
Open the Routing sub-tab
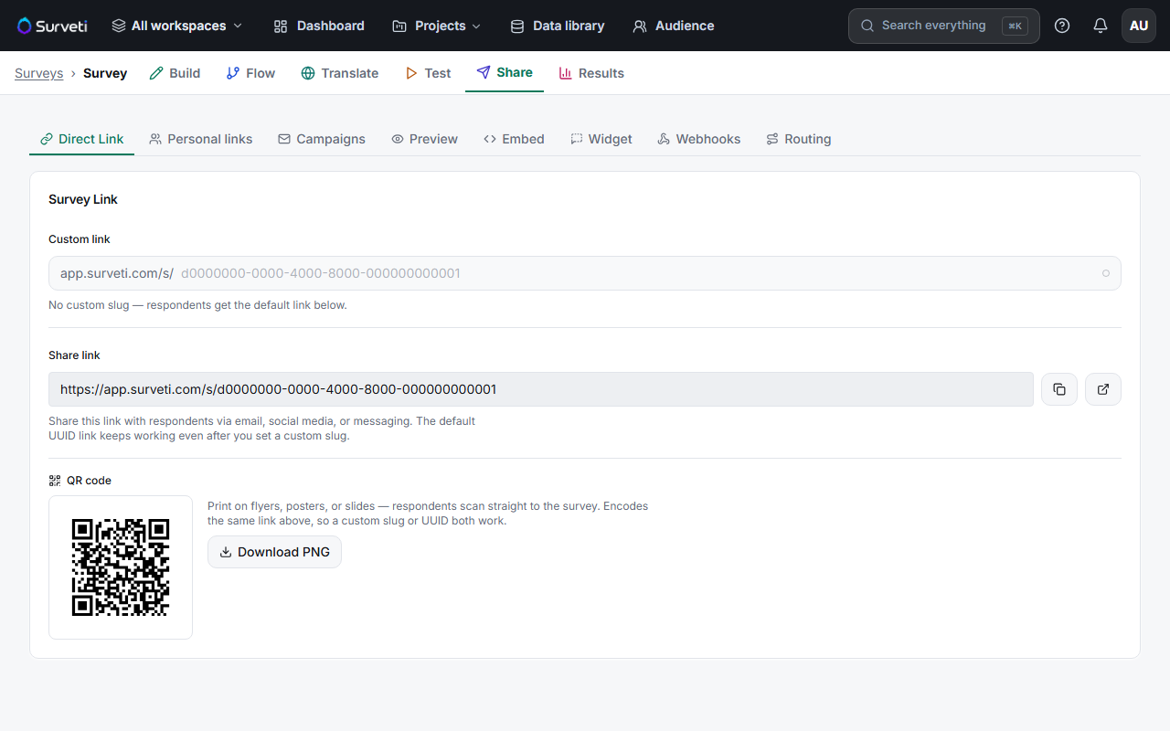(x=799, y=139)
